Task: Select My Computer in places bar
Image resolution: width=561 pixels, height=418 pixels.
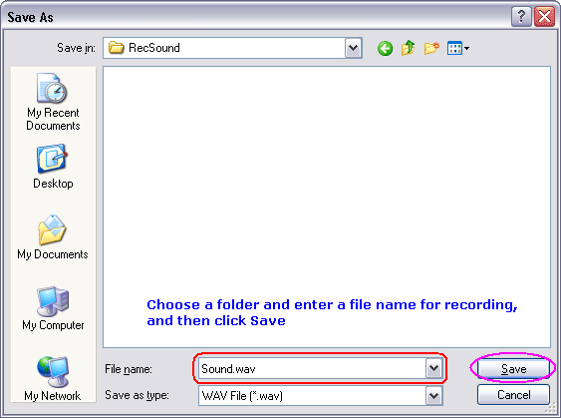Action: point(53,308)
